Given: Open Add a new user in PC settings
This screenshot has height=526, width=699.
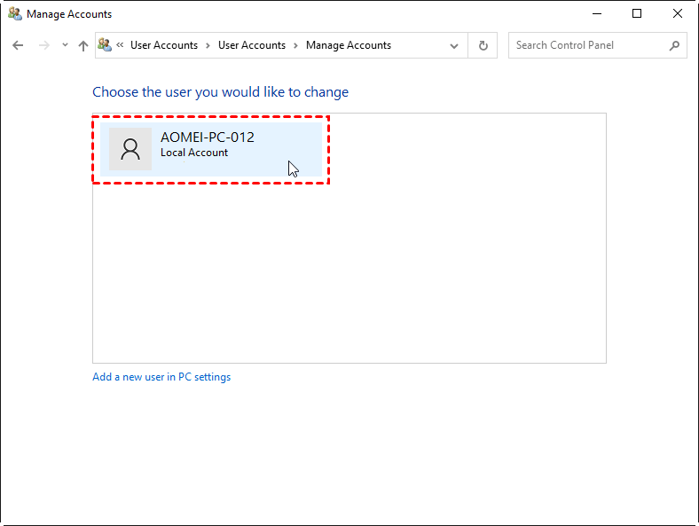Looking at the screenshot, I should [161, 377].
